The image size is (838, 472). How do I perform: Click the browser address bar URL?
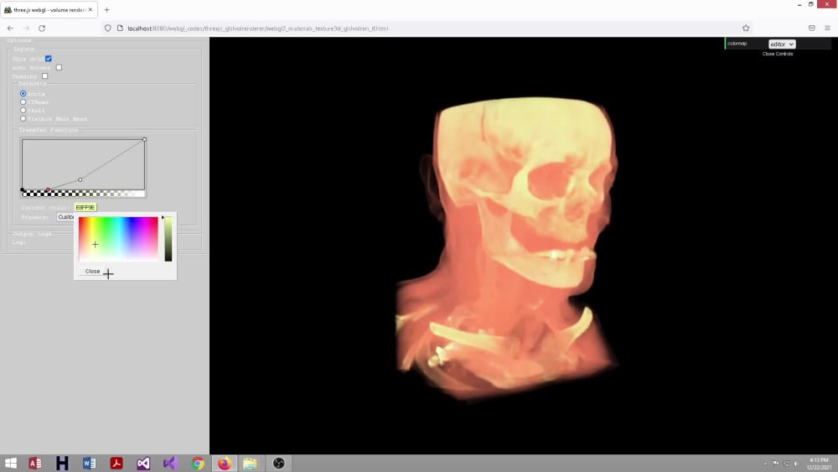pos(257,29)
